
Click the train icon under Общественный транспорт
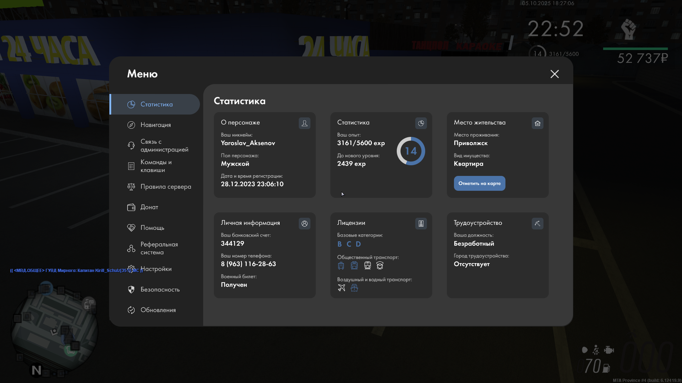point(367,265)
